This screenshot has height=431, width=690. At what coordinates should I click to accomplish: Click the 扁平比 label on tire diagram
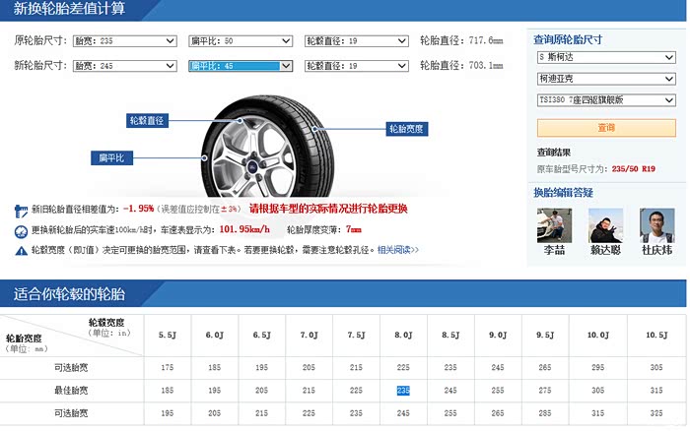click(111, 157)
